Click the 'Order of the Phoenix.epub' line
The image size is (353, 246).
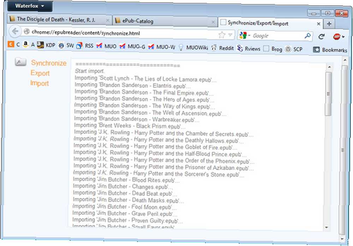click(x=164, y=160)
